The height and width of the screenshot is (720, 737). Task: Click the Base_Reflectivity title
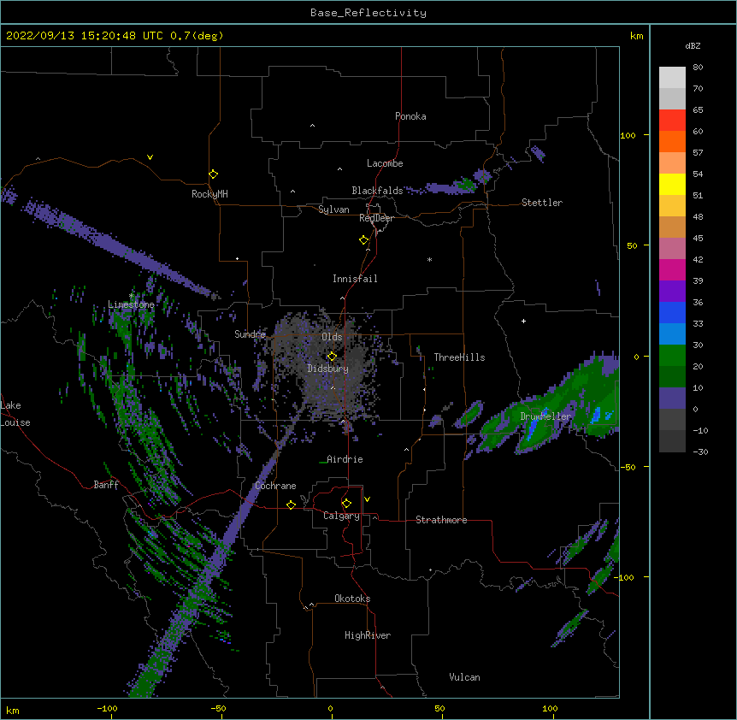pyautogui.click(x=368, y=13)
